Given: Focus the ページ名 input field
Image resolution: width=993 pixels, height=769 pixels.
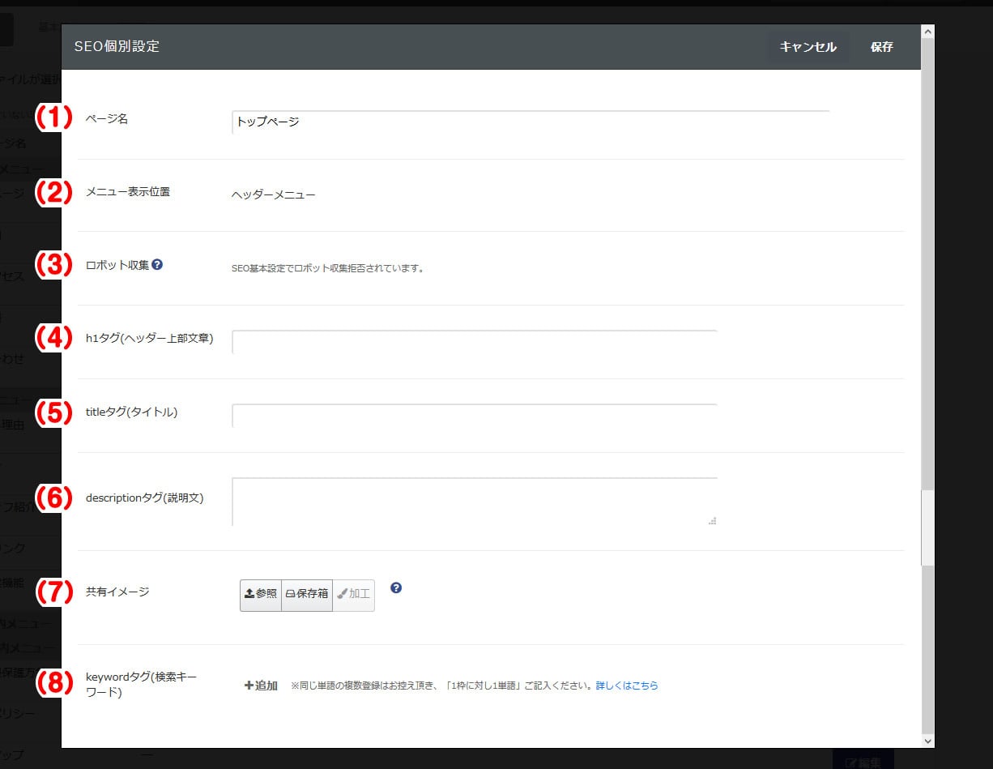Looking at the screenshot, I should coord(531,122).
